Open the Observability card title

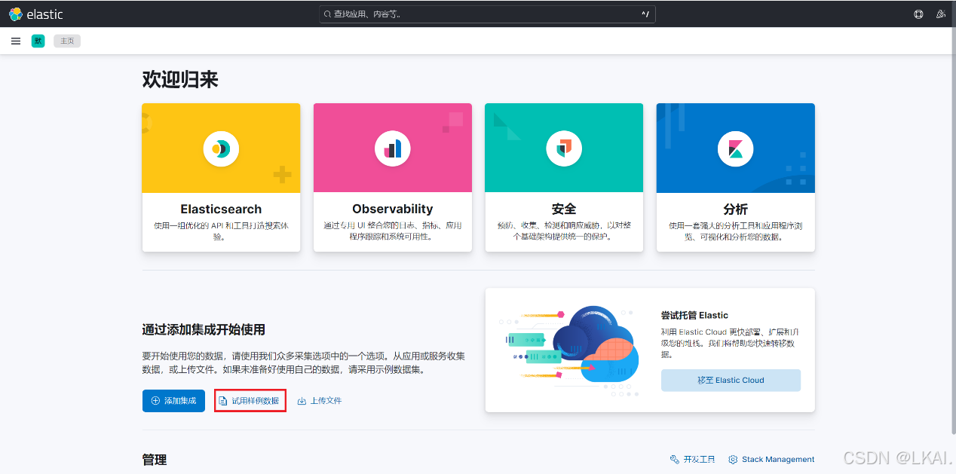(x=393, y=209)
